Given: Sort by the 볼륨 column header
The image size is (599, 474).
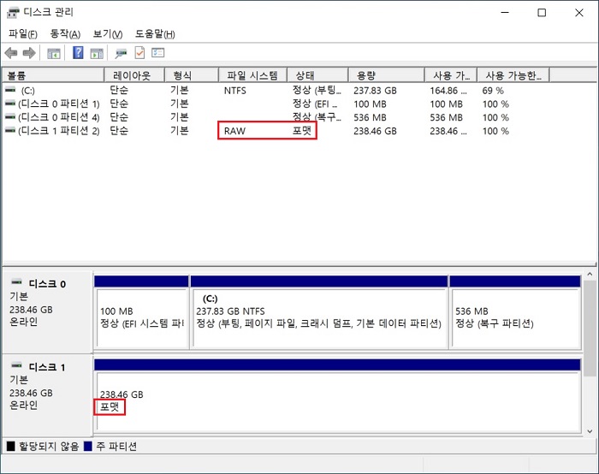Looking at the screenshot, I should pyautogui.click(x=53, y=75).
